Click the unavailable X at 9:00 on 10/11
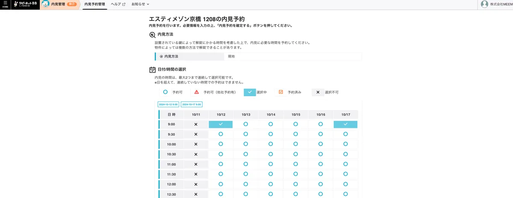Screen dimensions: 513x198 click(196, 124)
